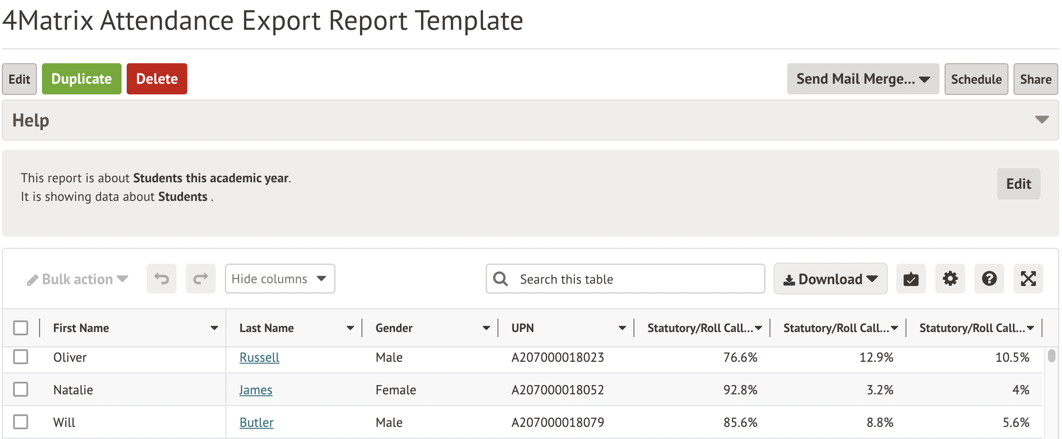
Task: Open table settings gear icon
Action: 950,279
